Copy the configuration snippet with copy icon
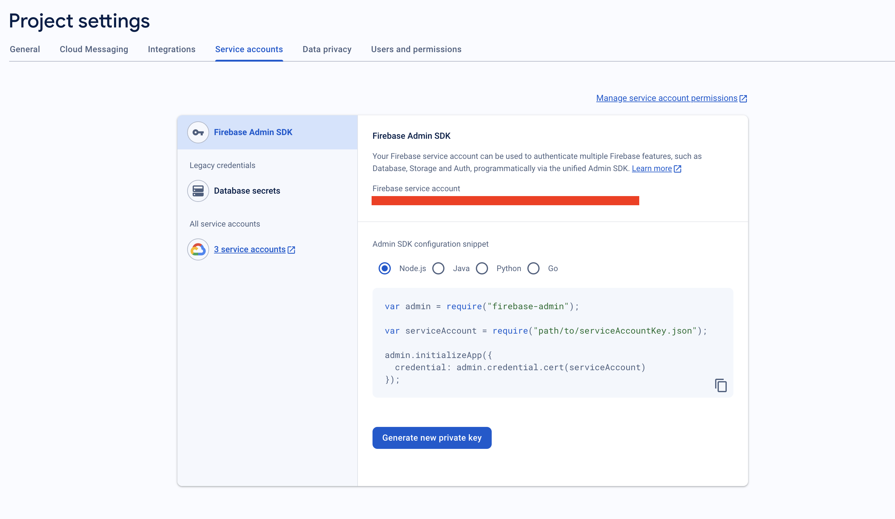Screen dimensions: 895x519 pyautogui.click(x=721, y=385)
